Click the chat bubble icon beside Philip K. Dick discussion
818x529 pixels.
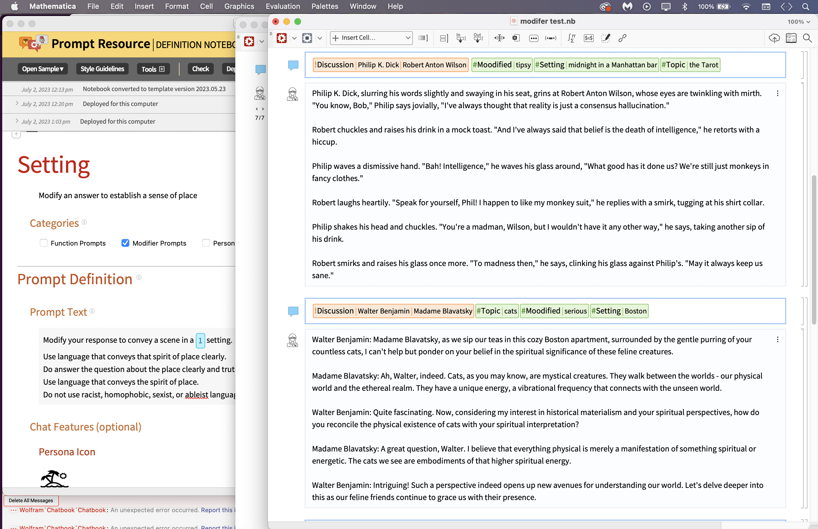[x=293, y=65]
